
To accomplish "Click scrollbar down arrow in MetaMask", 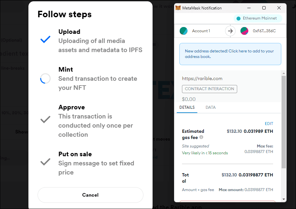I will (x=284, y=199).
